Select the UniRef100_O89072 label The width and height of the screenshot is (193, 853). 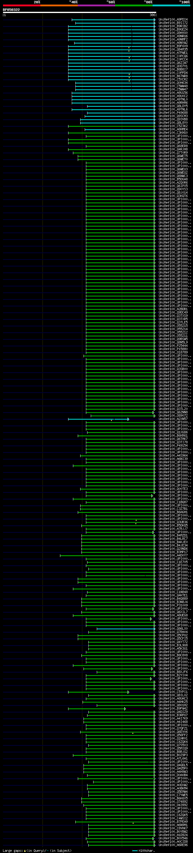(173, 415)
